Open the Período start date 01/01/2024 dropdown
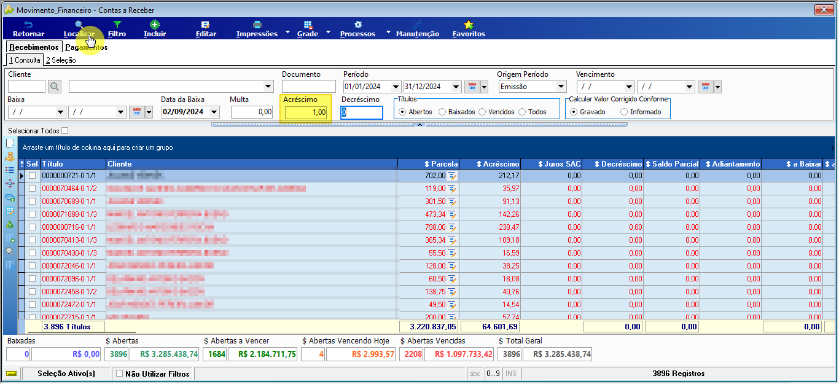The width and height of the screenshot is (839, 384). point(395,87)
